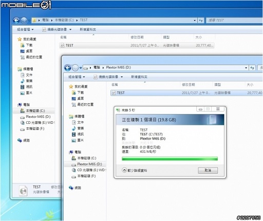The image size is (263, 221).
Task: Open Music library in Plextor window sidebar
Action: click(78, 128)
